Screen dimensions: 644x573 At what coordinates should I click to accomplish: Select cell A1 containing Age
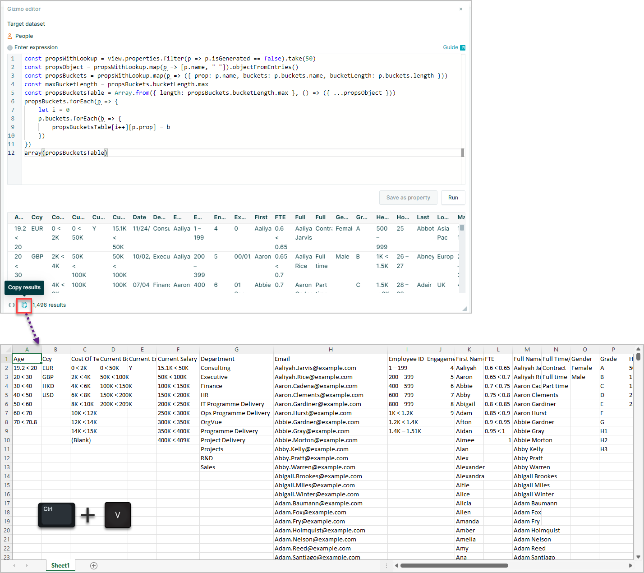(27, 358)
